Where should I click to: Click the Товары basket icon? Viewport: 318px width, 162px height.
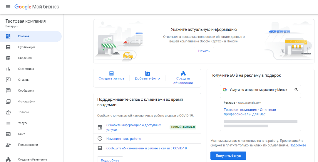[x=8, y=112]
